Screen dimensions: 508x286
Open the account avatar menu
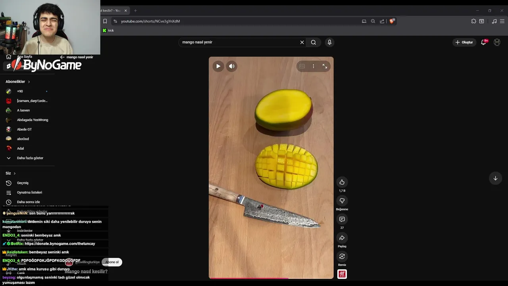tap(497, 42)
